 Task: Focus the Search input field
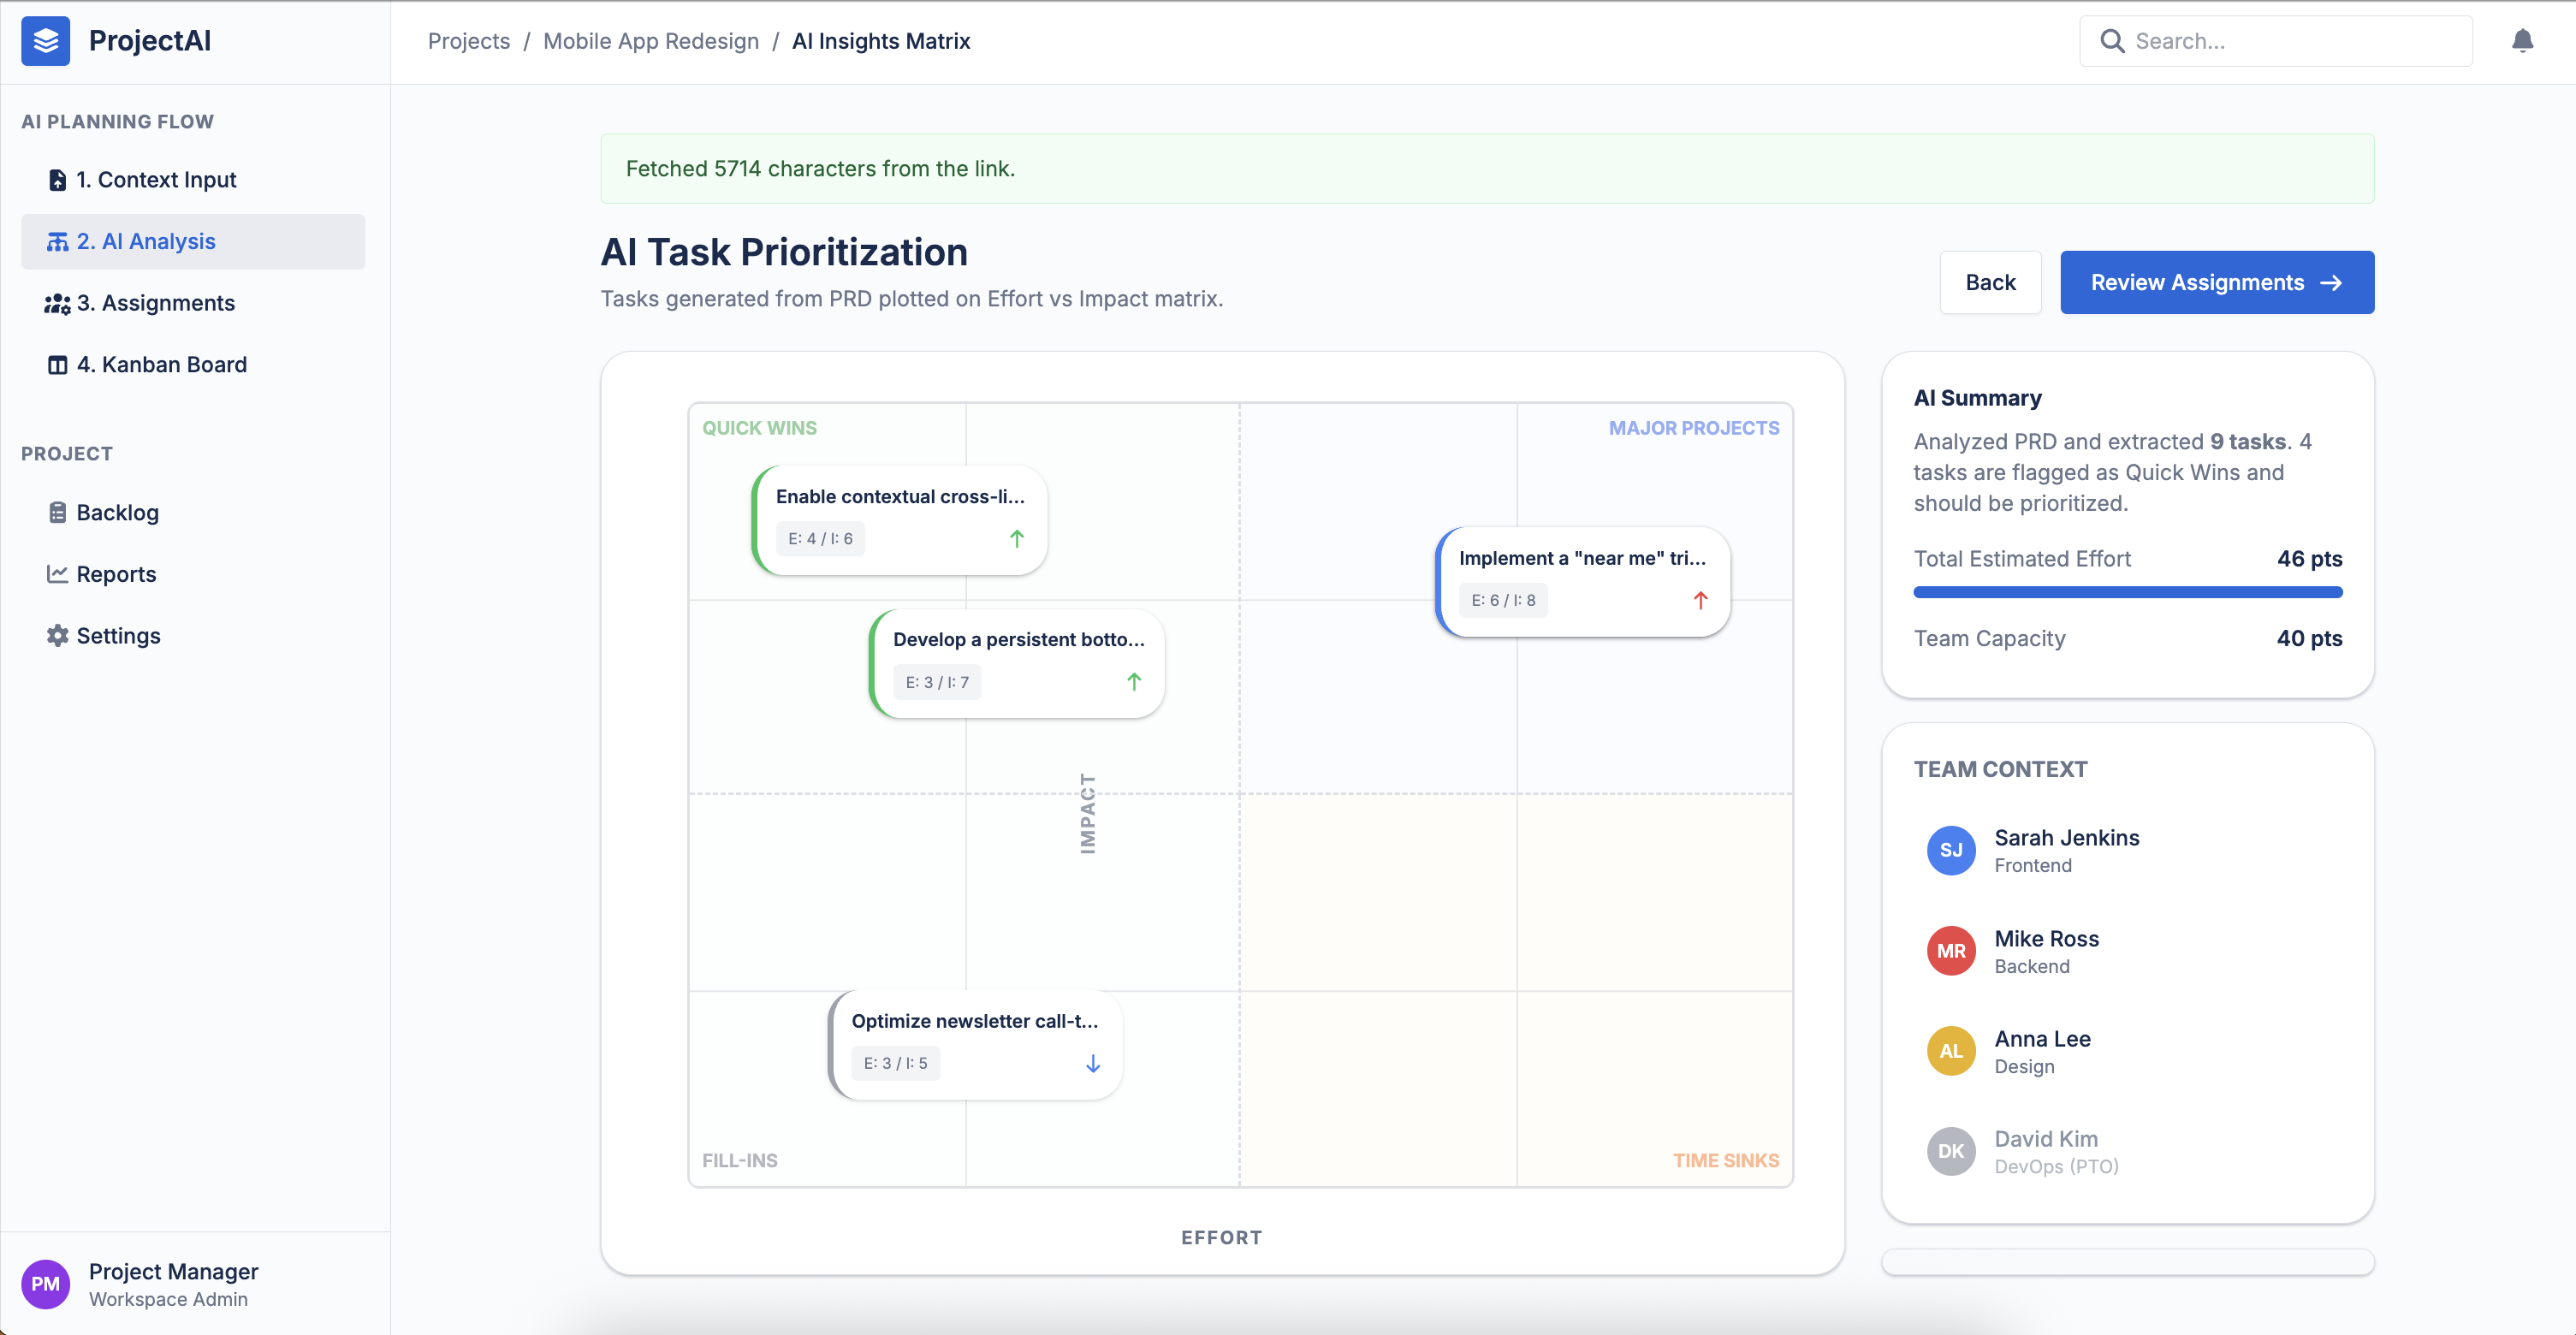point(2276,41)
